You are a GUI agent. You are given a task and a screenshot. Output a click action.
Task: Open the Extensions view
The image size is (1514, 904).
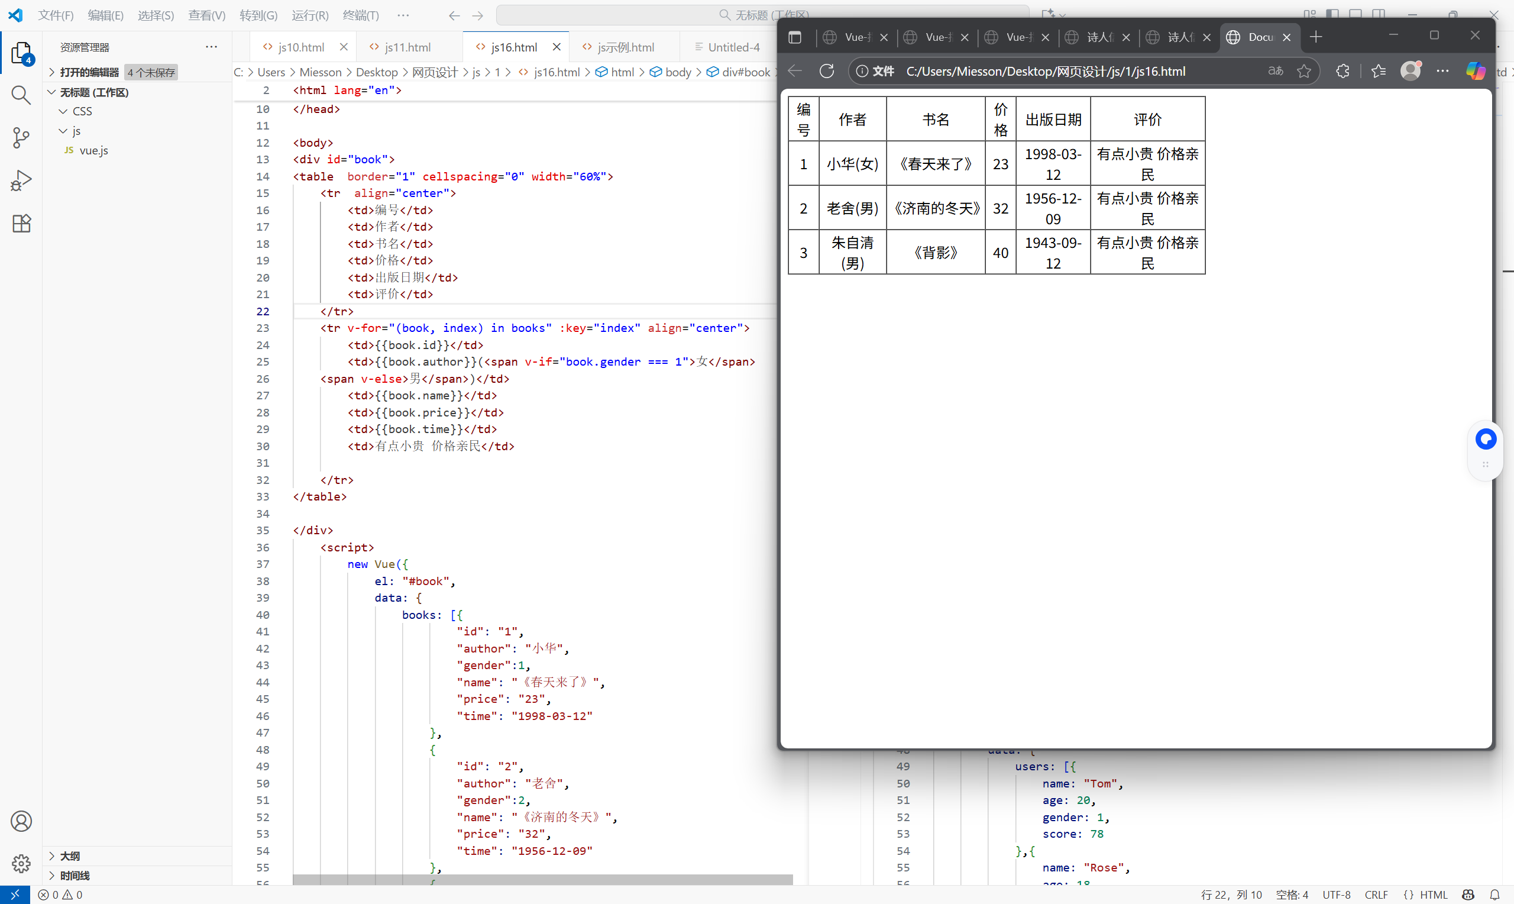pyautogui.click(x=21, y=224)
